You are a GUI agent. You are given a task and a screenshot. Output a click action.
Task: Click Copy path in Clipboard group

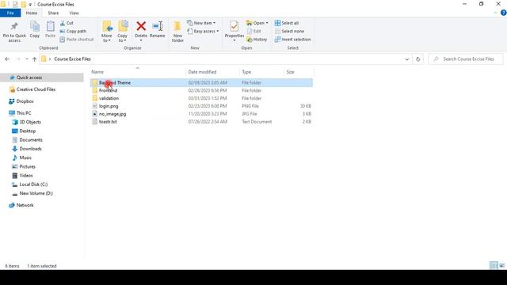click(x=73, y=32)
